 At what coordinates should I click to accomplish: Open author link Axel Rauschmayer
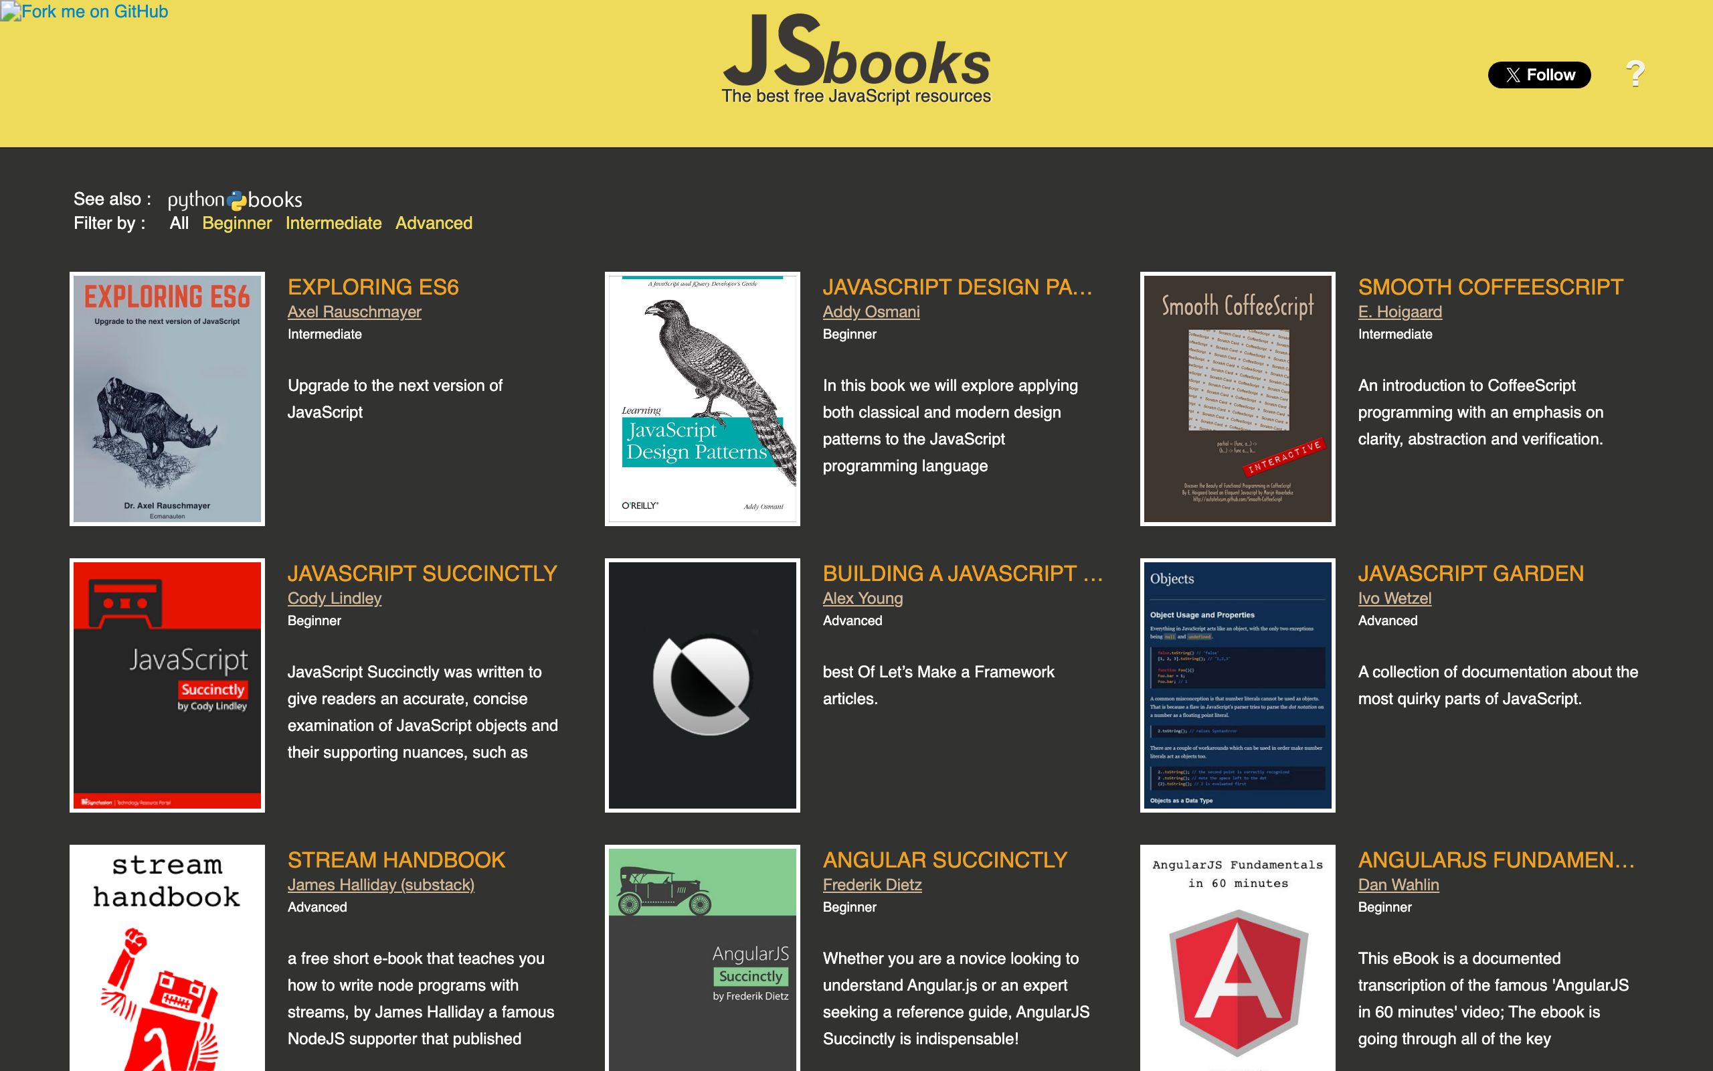tap(354, 312)
